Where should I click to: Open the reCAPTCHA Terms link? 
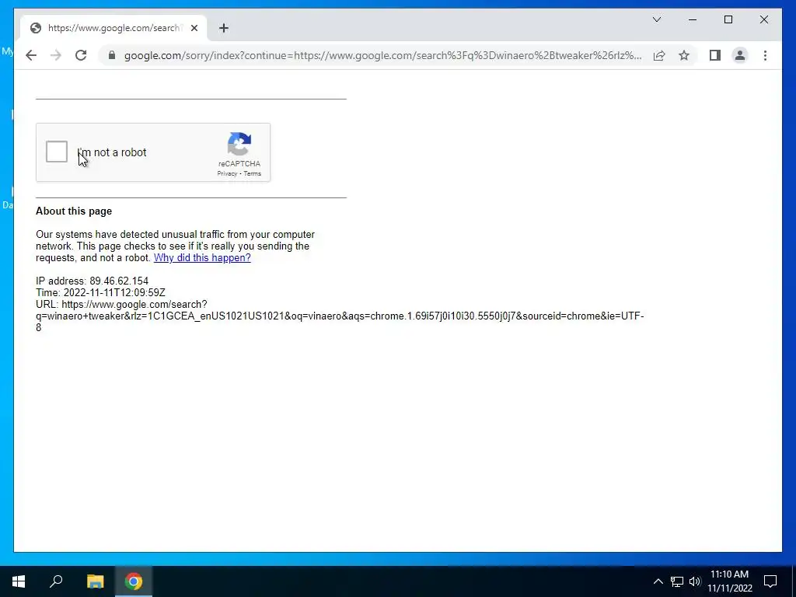pos(253,173)
